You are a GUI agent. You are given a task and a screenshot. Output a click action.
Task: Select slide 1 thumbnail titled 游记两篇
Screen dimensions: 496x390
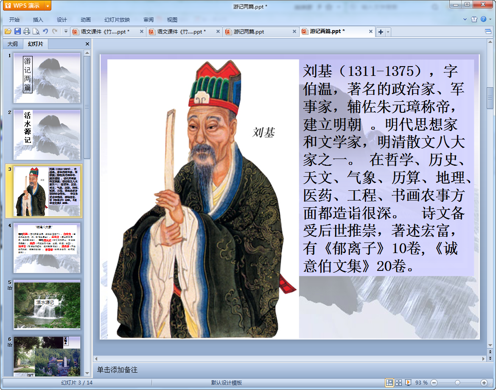[x=47, y=78]
